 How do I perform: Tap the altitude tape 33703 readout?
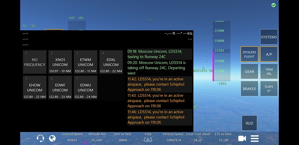pyautogui.click(x=219, y=51)
